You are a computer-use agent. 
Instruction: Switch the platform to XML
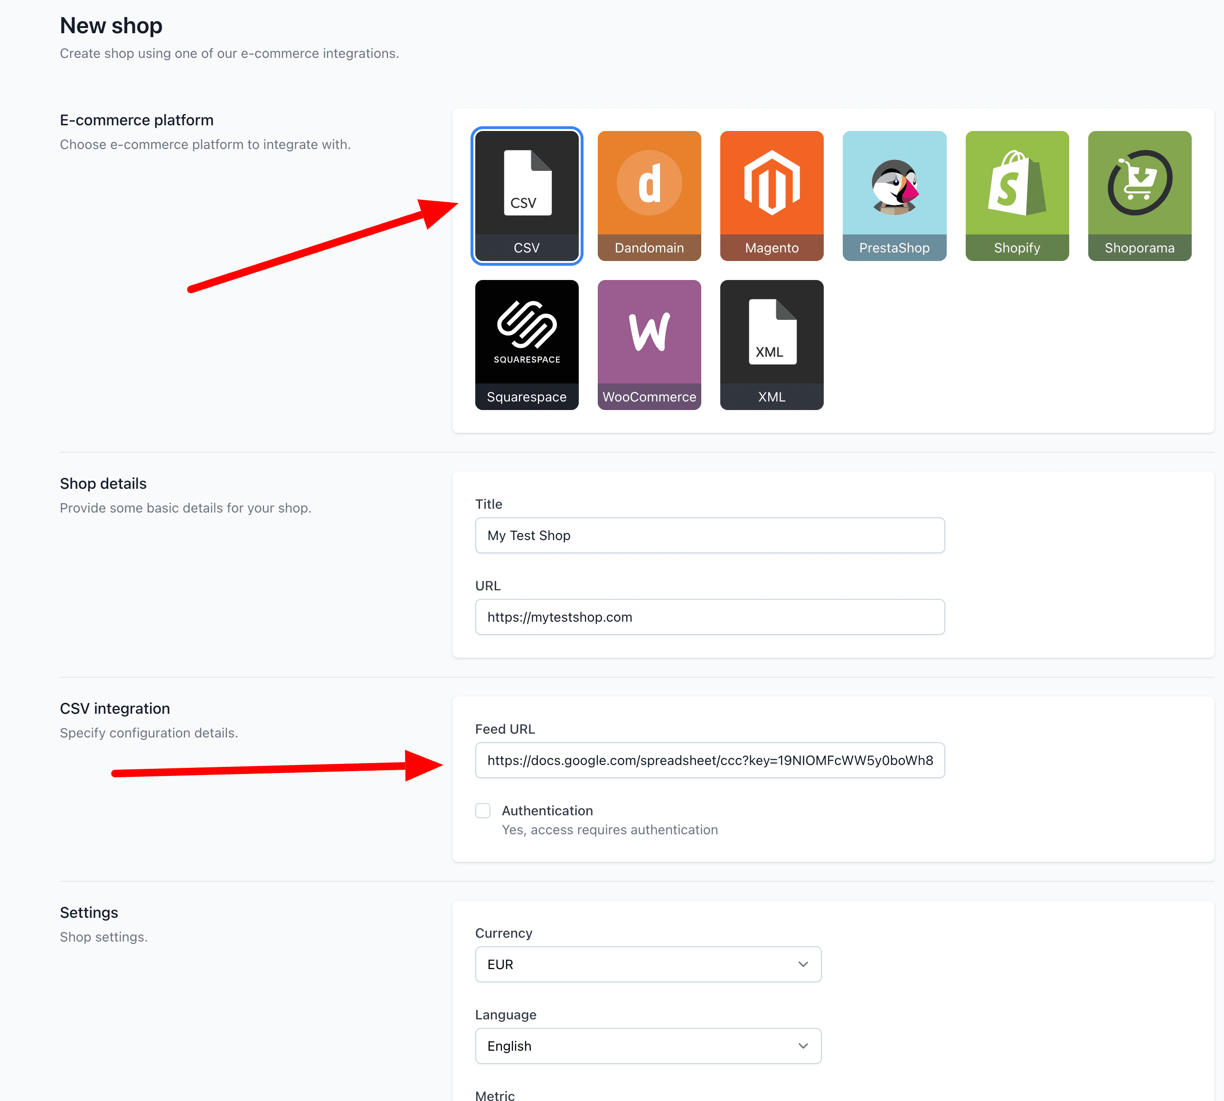(x=771, y=345)
